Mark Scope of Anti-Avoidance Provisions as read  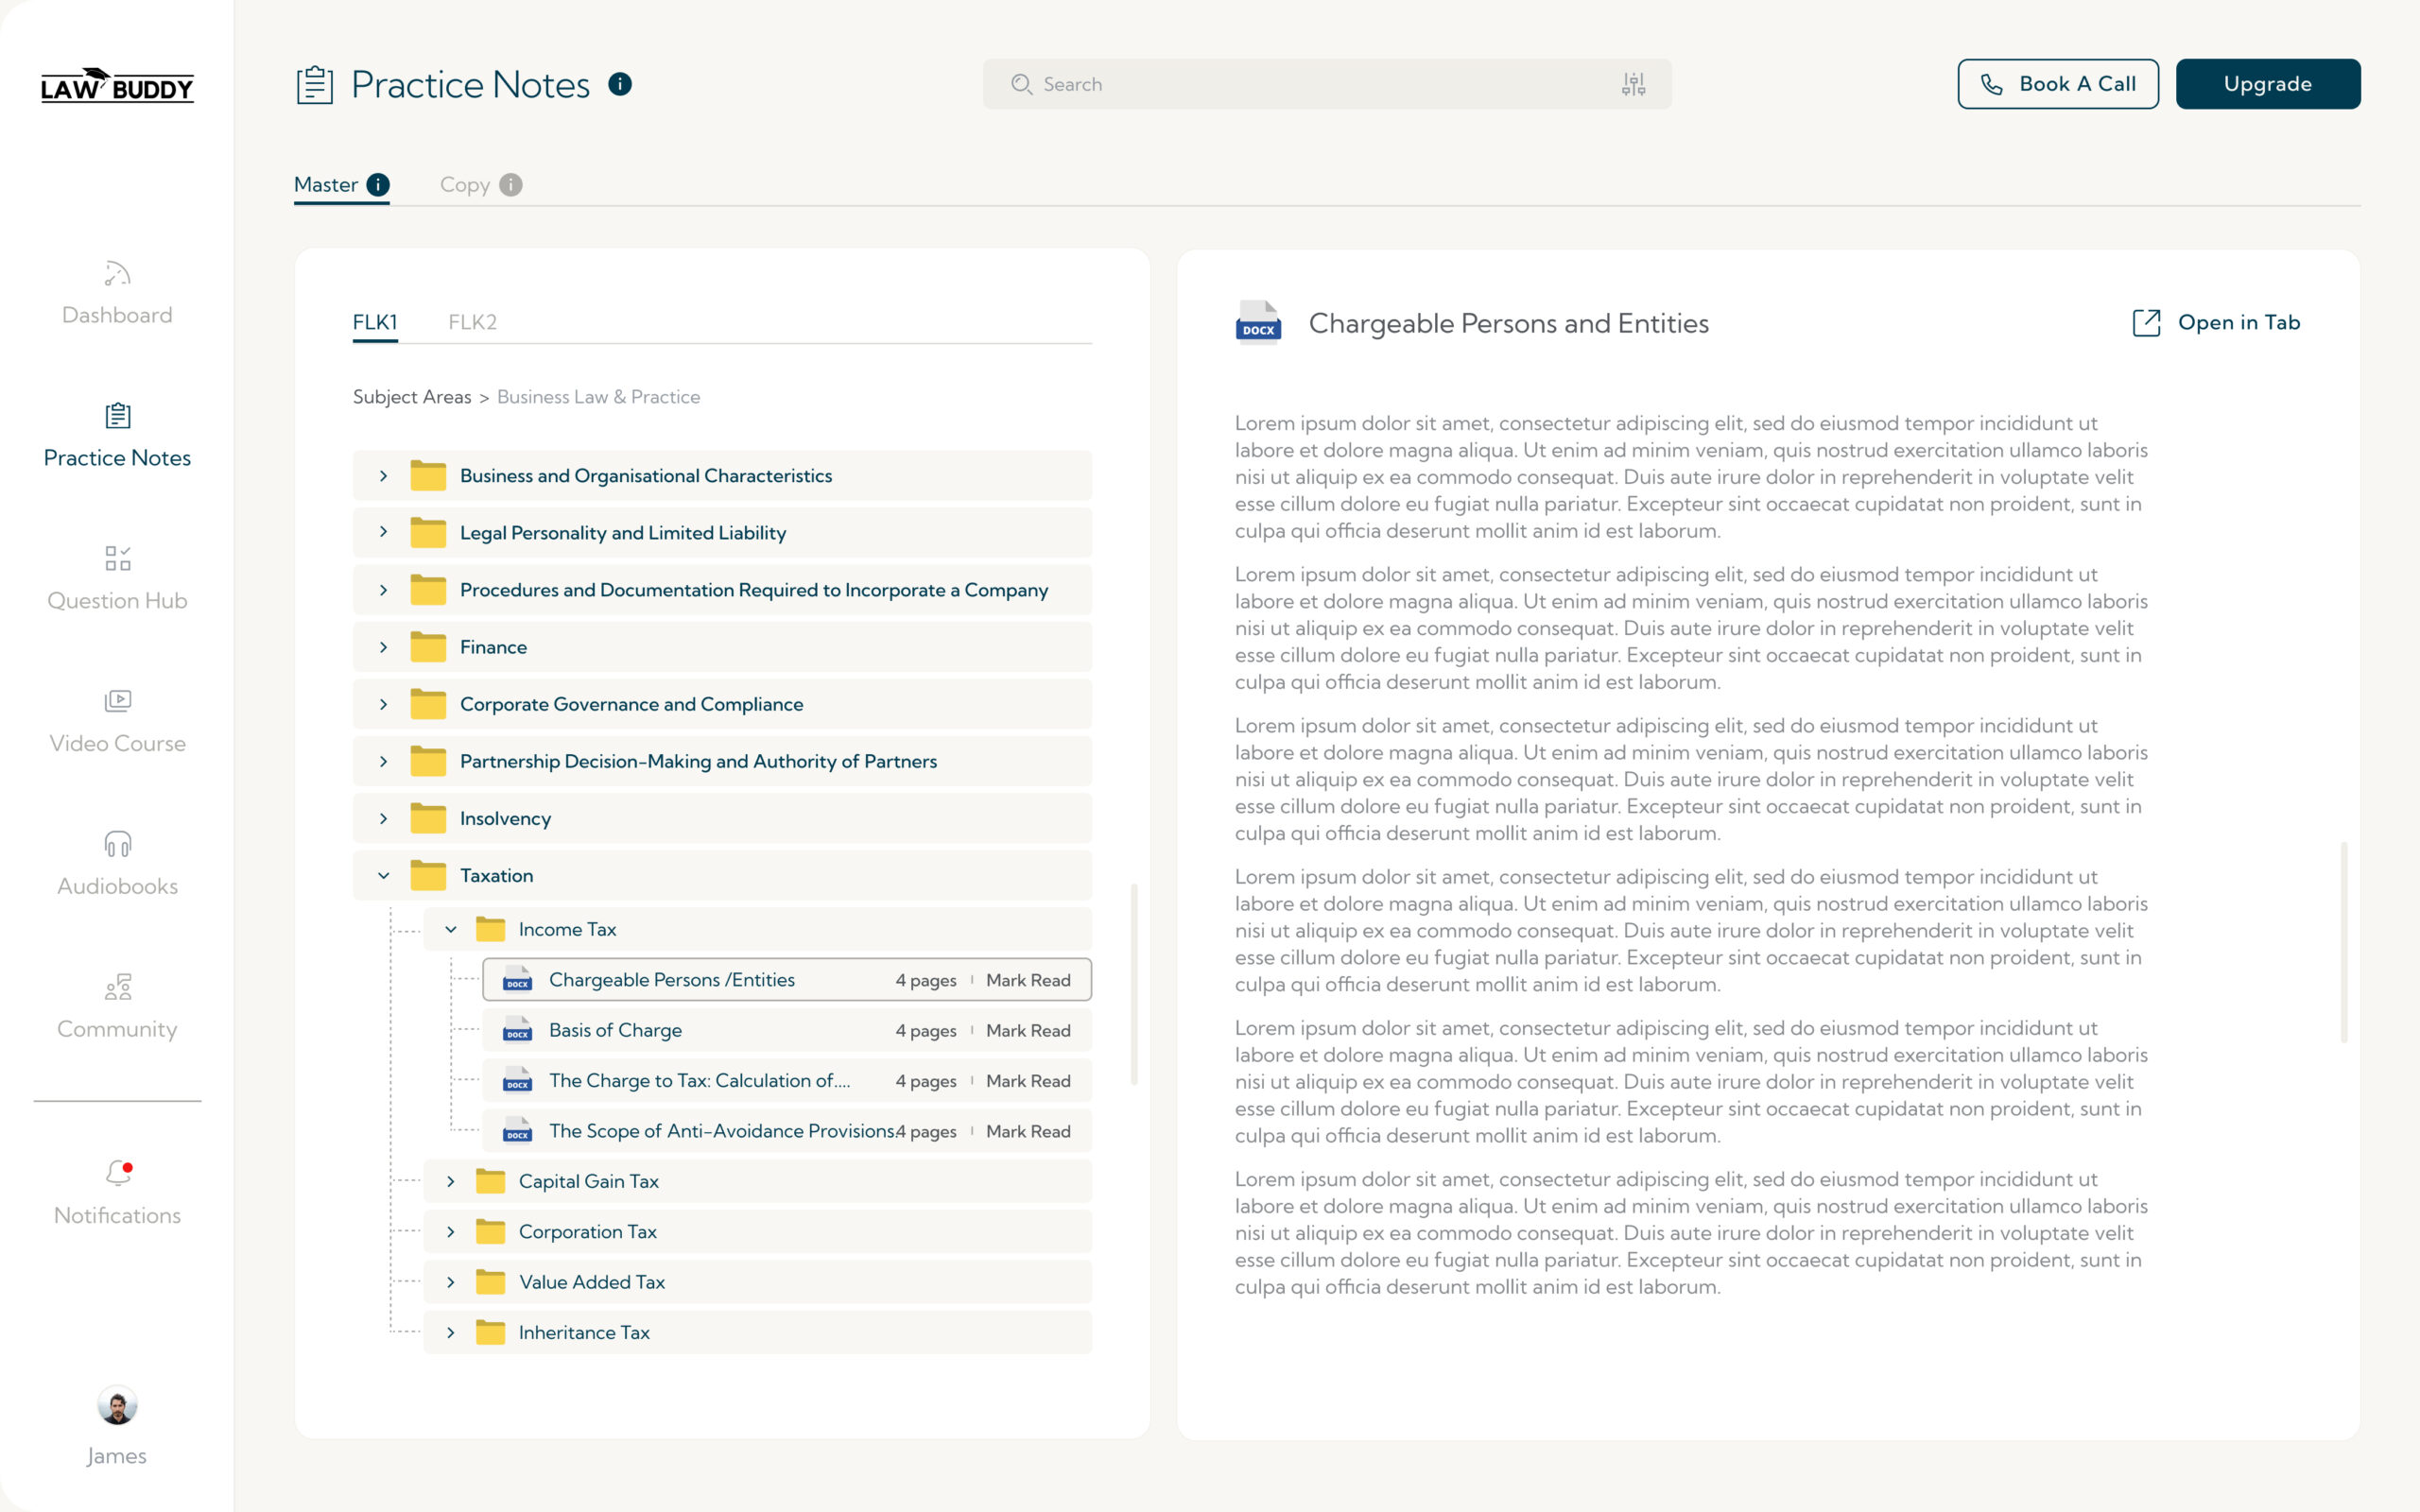click(1028, 1131)
